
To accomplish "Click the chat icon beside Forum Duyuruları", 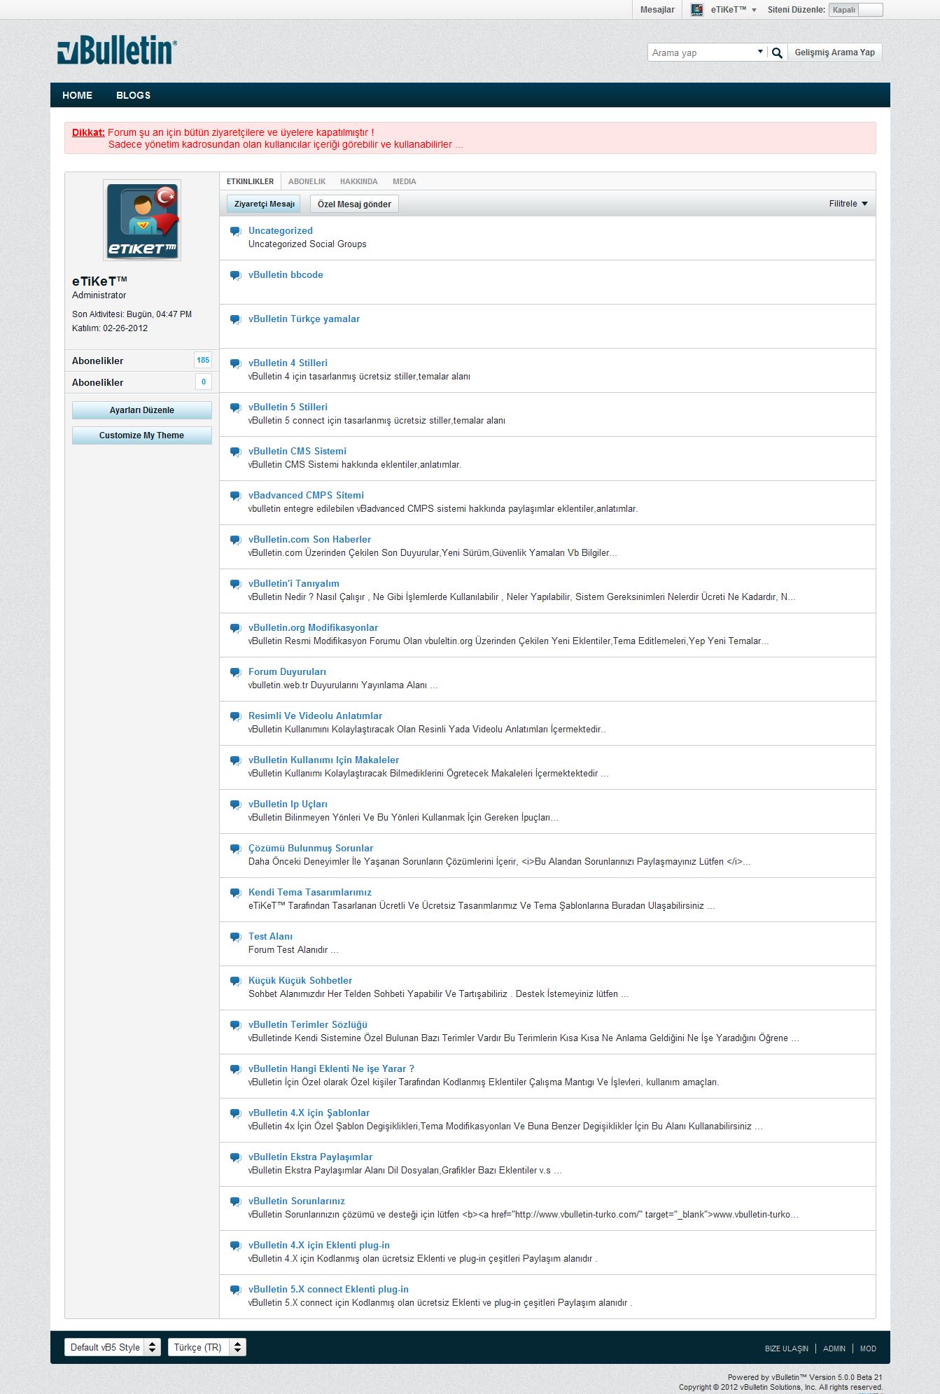I will 236,673.
